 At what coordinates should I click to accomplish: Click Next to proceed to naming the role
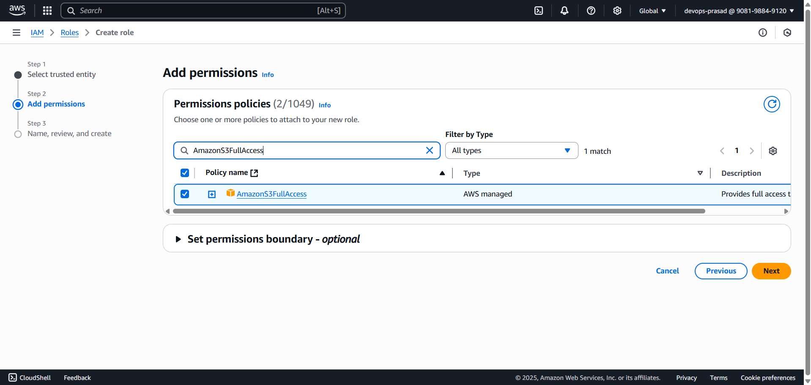[x=771, y=271]
